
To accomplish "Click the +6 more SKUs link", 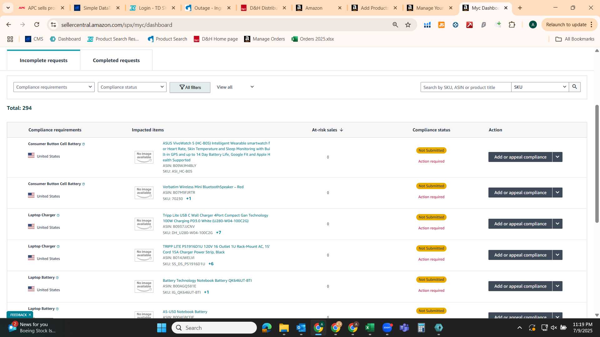I will point(211,264).
